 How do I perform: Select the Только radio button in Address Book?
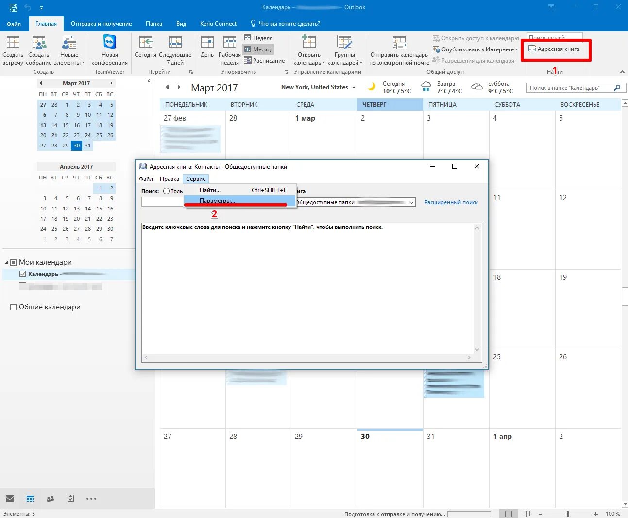[x=167, y=191]
